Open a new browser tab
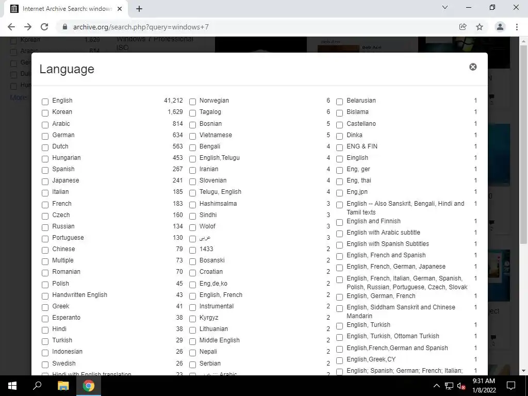 coord(139,9)
